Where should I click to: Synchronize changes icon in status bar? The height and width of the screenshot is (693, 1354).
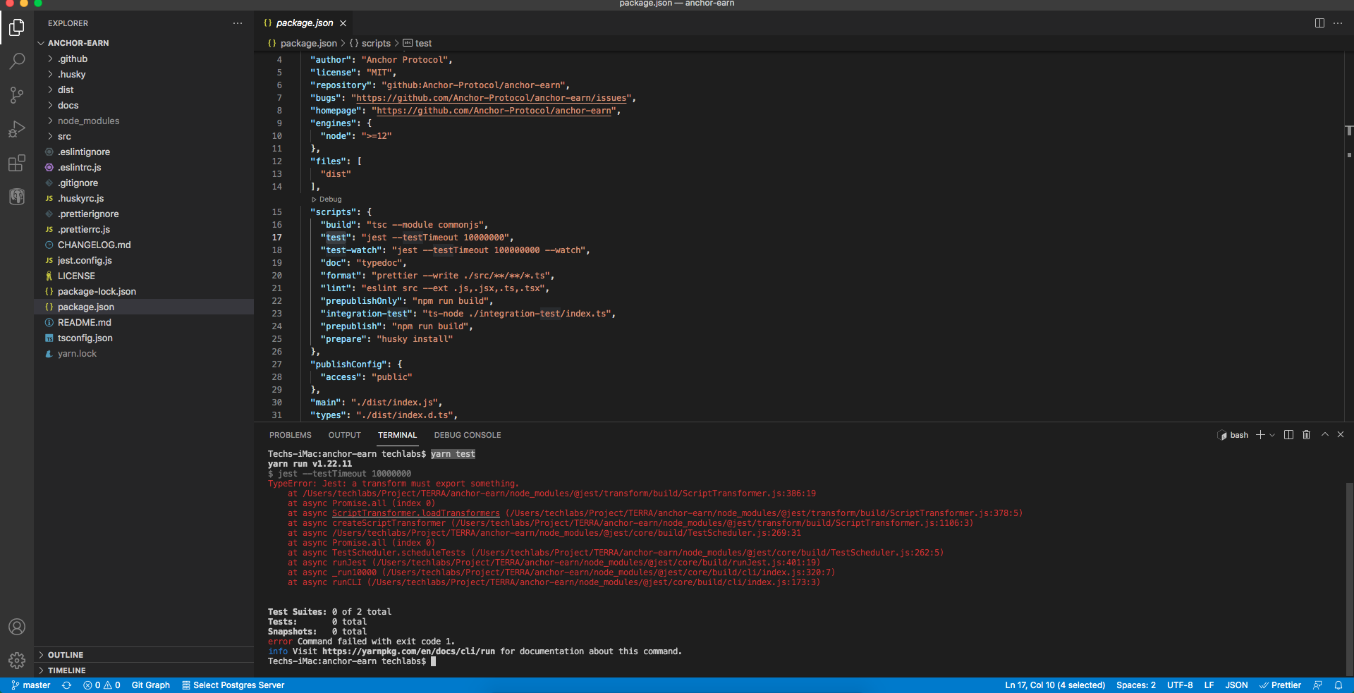(x=67, y=685)
